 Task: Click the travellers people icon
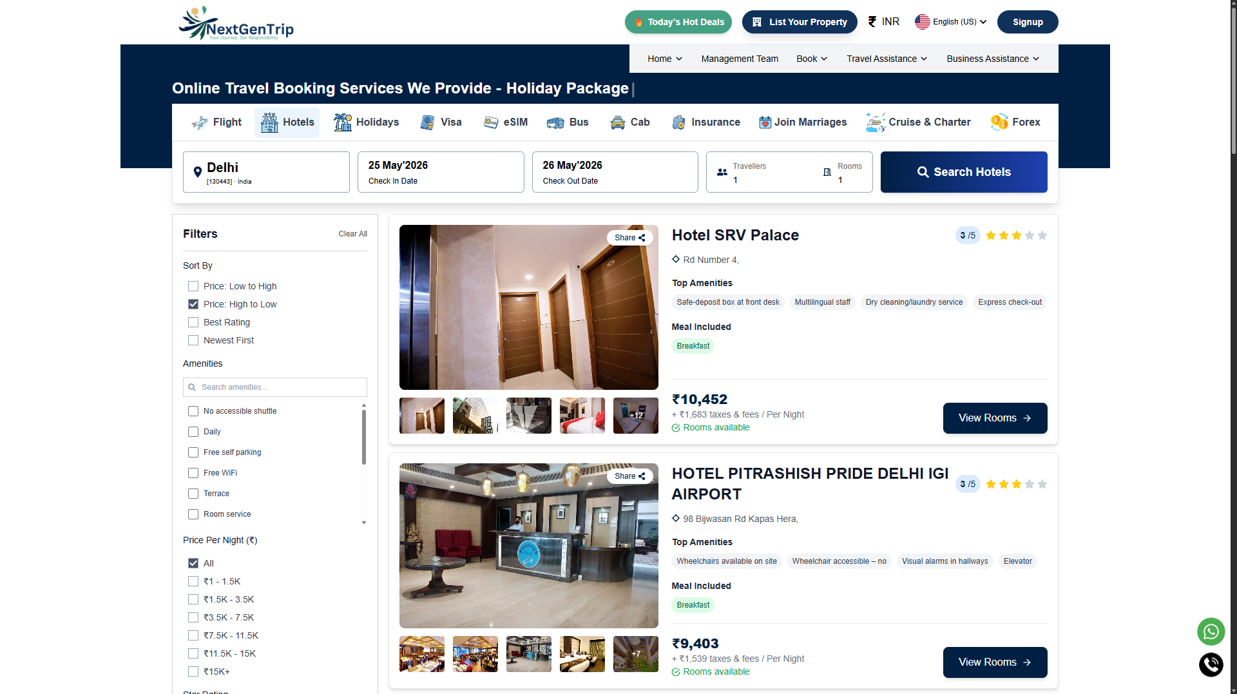(x=722, y=172)
